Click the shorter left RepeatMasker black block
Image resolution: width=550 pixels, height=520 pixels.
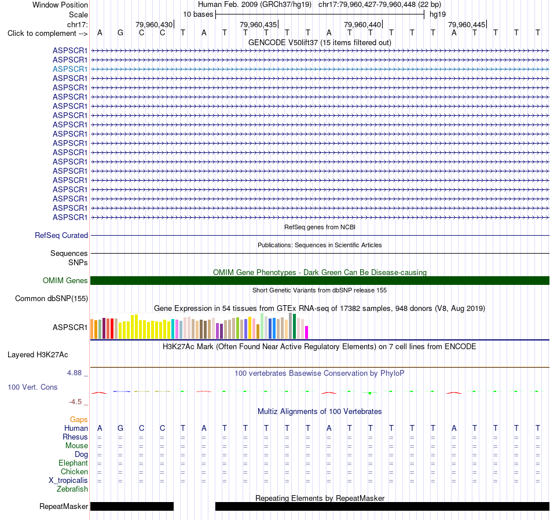(132, 506)
